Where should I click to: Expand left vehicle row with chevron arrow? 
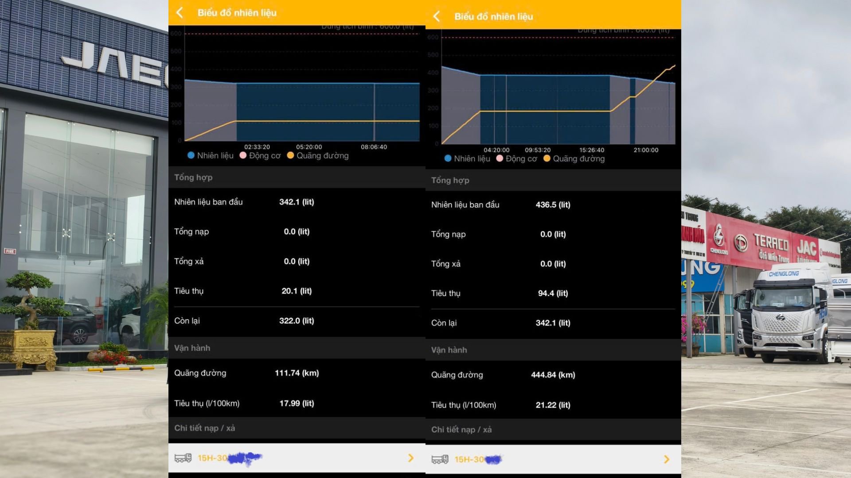coord(411,458)
